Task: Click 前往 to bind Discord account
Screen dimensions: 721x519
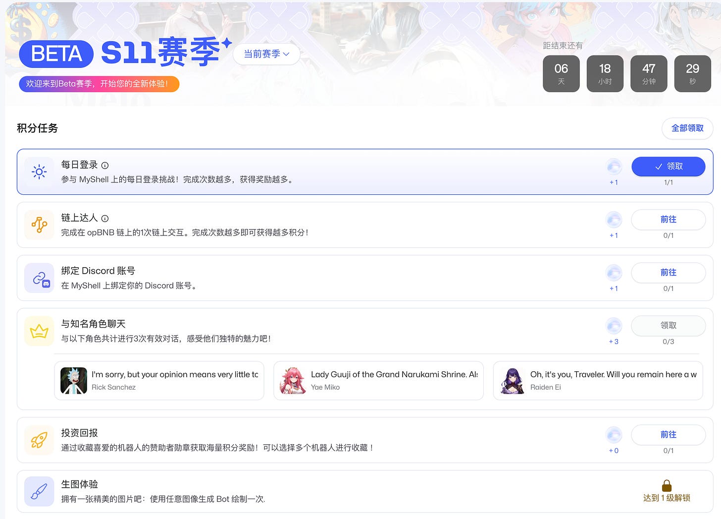Action: pos(668,273)
